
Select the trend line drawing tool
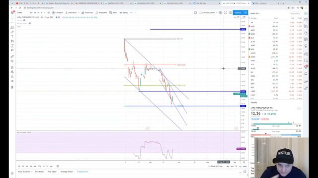pos(12,23)
